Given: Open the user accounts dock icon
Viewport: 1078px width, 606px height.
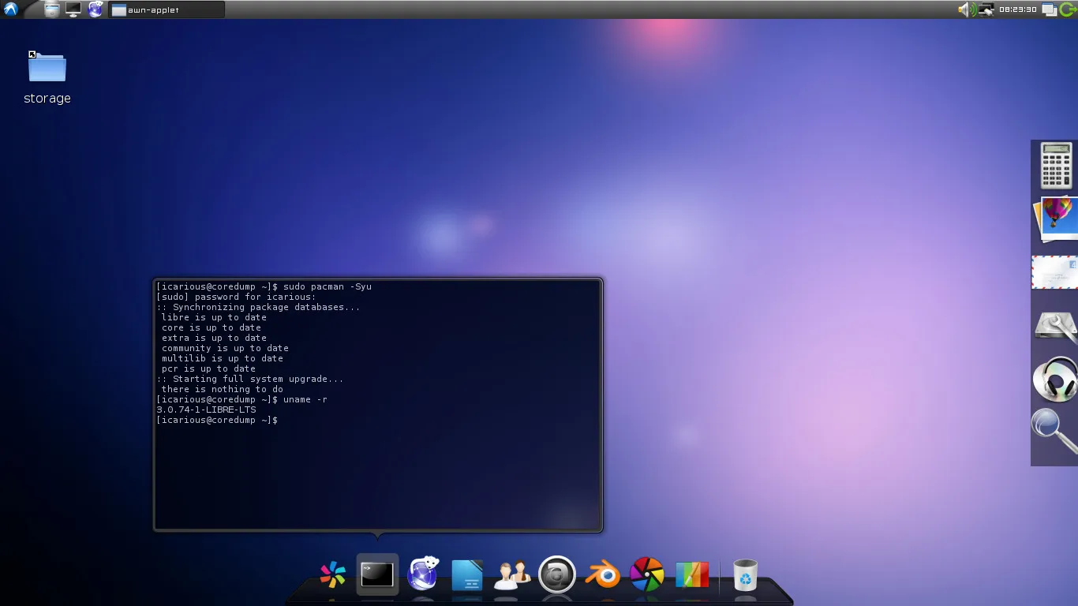Looking at the screenshot, I should click(x=511, y=575).
